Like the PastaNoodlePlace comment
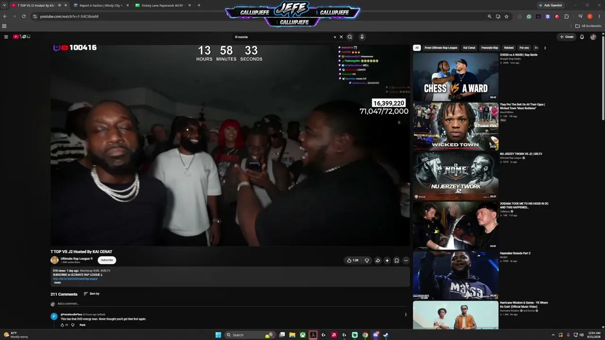The height and width of the screenshot is (340, 605). point(62,325)
